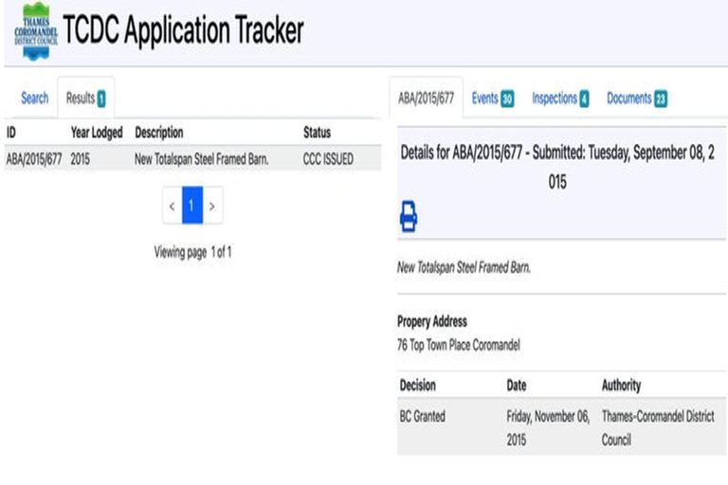Select page 1 in pagination

click(192, 206)
